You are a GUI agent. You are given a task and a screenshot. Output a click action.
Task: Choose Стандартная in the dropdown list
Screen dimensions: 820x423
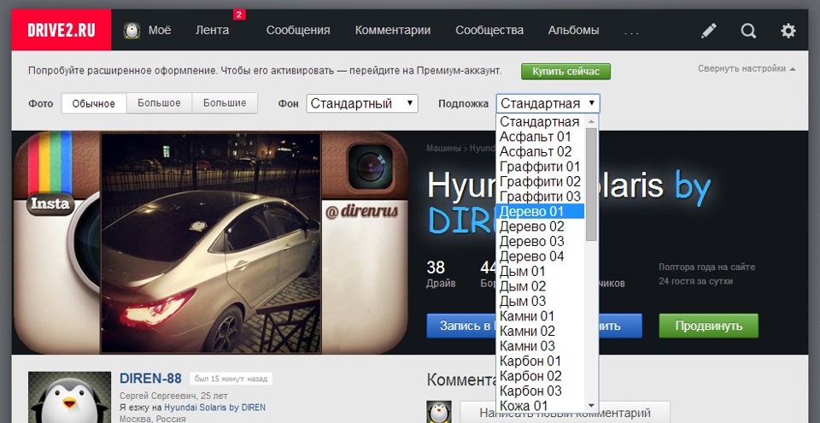[540, 122]
